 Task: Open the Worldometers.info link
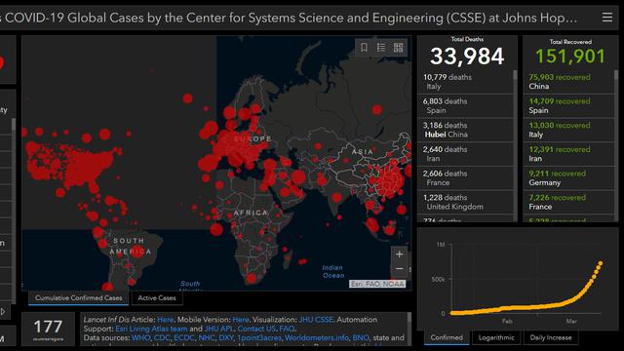tap(316, 338)
